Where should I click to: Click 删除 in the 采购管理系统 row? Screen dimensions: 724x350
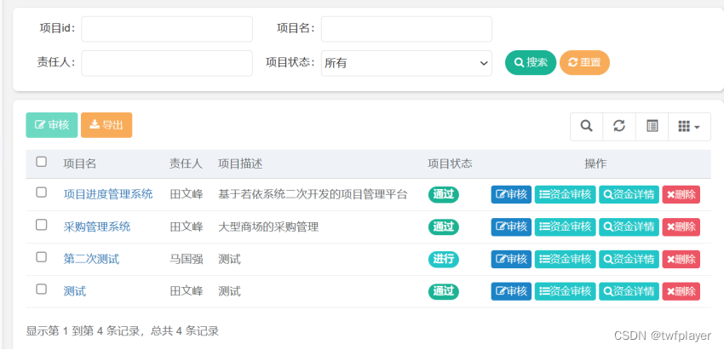pos(681,227)
